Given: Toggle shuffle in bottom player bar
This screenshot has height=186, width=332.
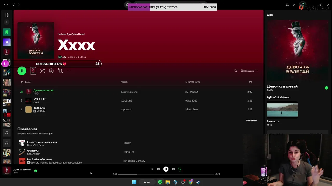Looking at the screenshot, I should point(152,169).
